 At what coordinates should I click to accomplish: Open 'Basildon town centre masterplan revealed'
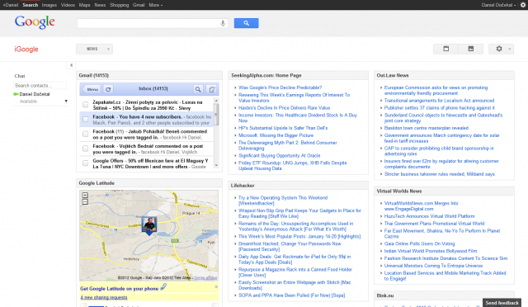(427, 128)
